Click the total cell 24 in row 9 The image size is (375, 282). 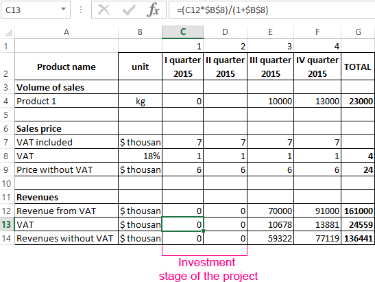(358, 169)
